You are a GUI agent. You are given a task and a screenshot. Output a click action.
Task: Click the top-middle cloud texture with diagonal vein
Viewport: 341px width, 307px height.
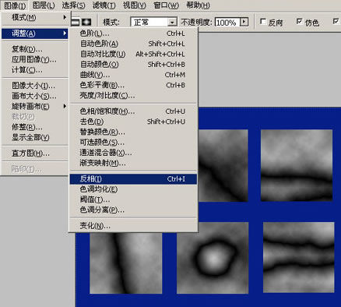click(223, 165)
